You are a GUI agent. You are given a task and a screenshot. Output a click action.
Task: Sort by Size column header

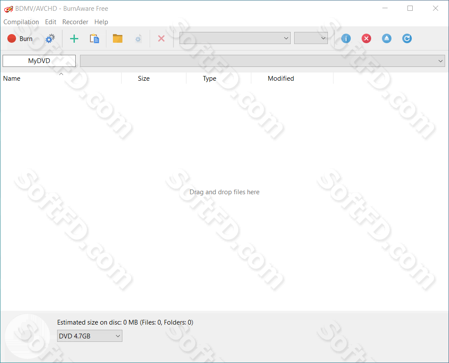point(154,78)
